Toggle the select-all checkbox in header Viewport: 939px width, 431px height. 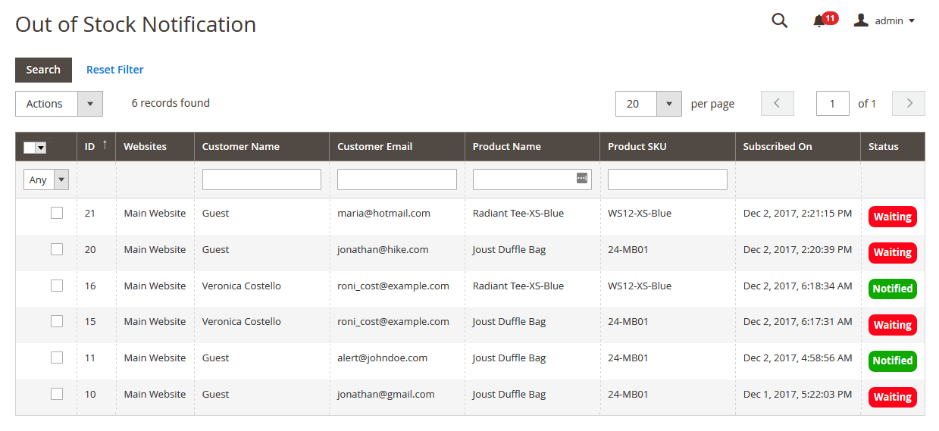[x=30, y=148]
